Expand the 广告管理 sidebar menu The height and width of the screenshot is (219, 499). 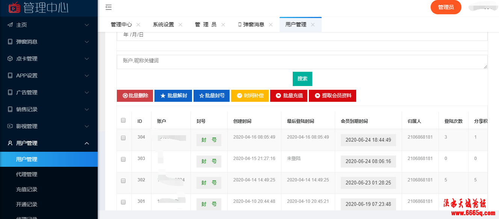87,92
